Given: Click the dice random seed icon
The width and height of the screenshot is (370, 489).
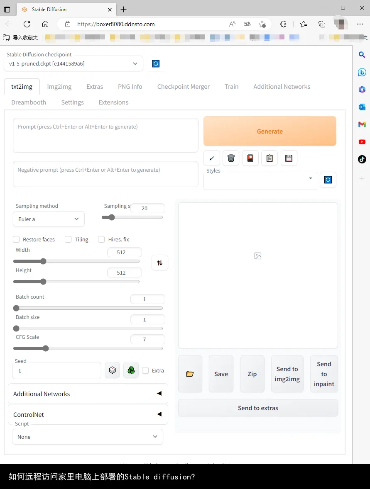Looking at the screenshot, I should 112,370.
